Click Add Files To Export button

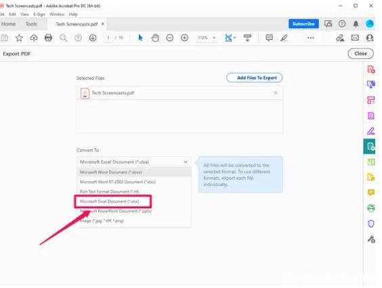[x=255, y=78]
